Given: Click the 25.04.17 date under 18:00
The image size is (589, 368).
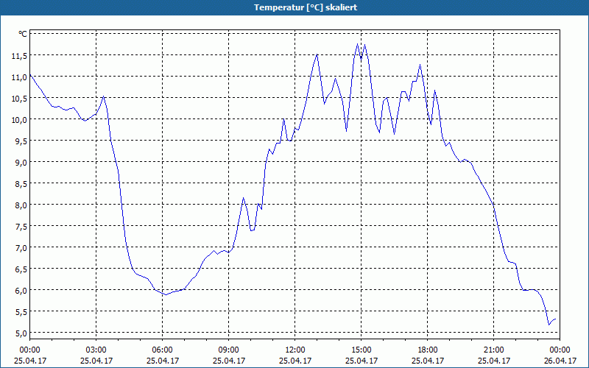Looking at the screenshot, I should [x=428, y=361].
